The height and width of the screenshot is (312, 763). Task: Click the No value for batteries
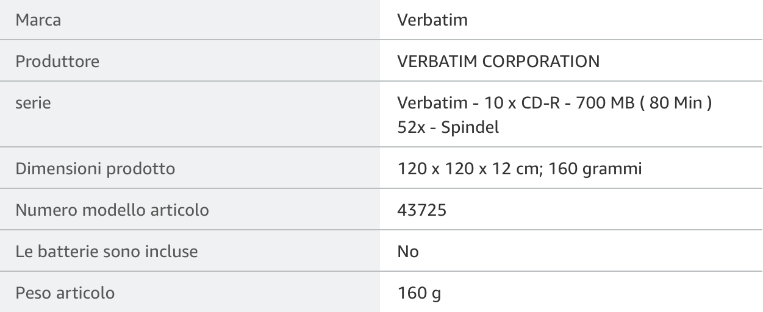click(x=408, y=251)
